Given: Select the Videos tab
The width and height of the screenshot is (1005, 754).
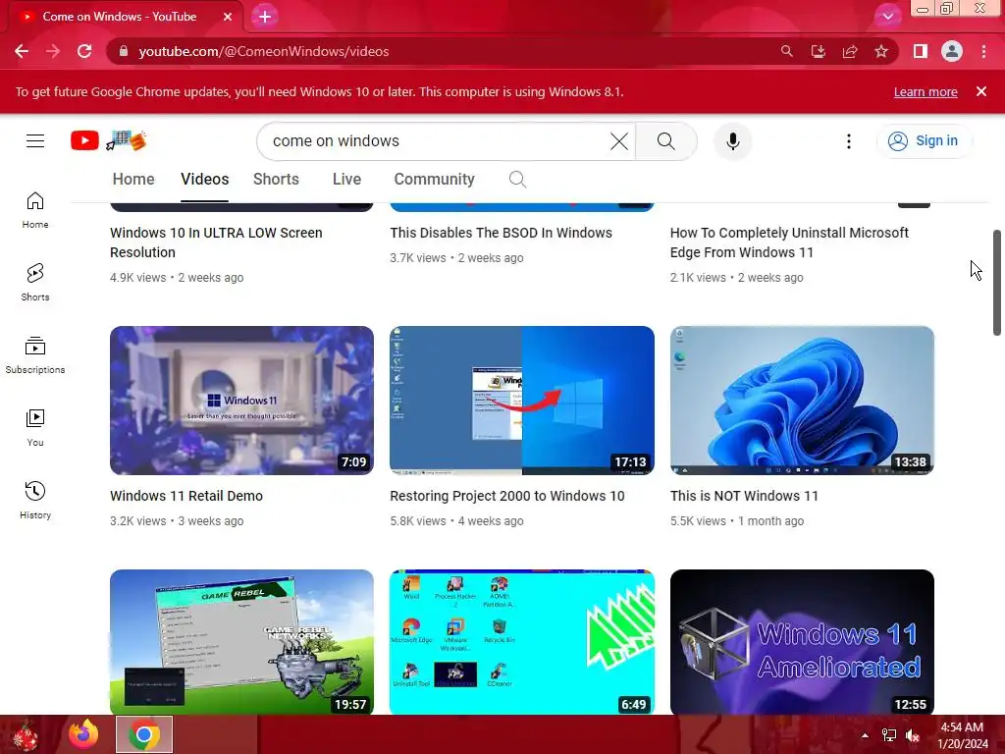Looking at the screenshot, I should tap(204, 179).
